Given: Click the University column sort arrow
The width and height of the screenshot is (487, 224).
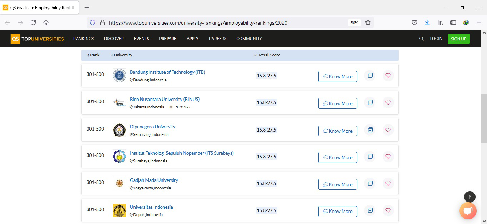Looking at the screenshot, I should tap(112, 55).
